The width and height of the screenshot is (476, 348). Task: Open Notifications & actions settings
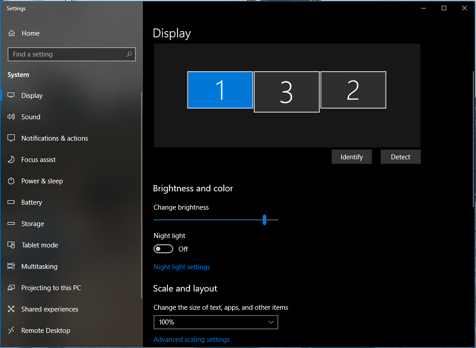[11, 138]
